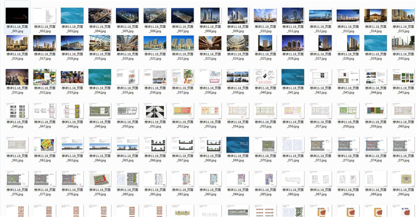Image resolution: width=417 pixels, height=217 pixels.
Task: Click the black-and-white diagram thumbnail _051.jpg
Action: pyautogui.click(x=155, y=111)
